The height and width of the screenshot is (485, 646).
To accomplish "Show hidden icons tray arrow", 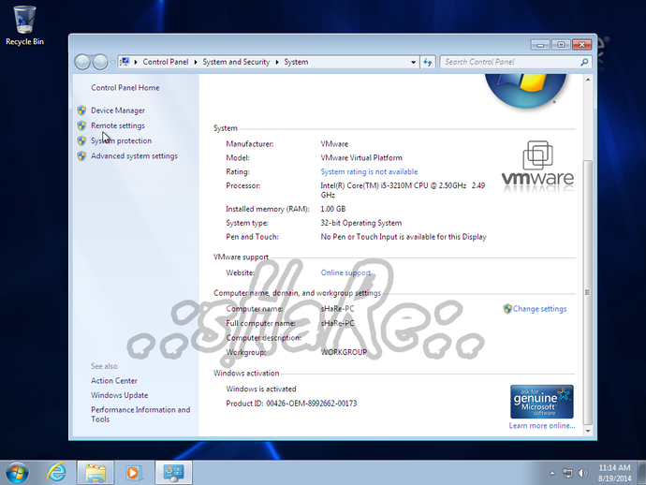I will (552, 473).
